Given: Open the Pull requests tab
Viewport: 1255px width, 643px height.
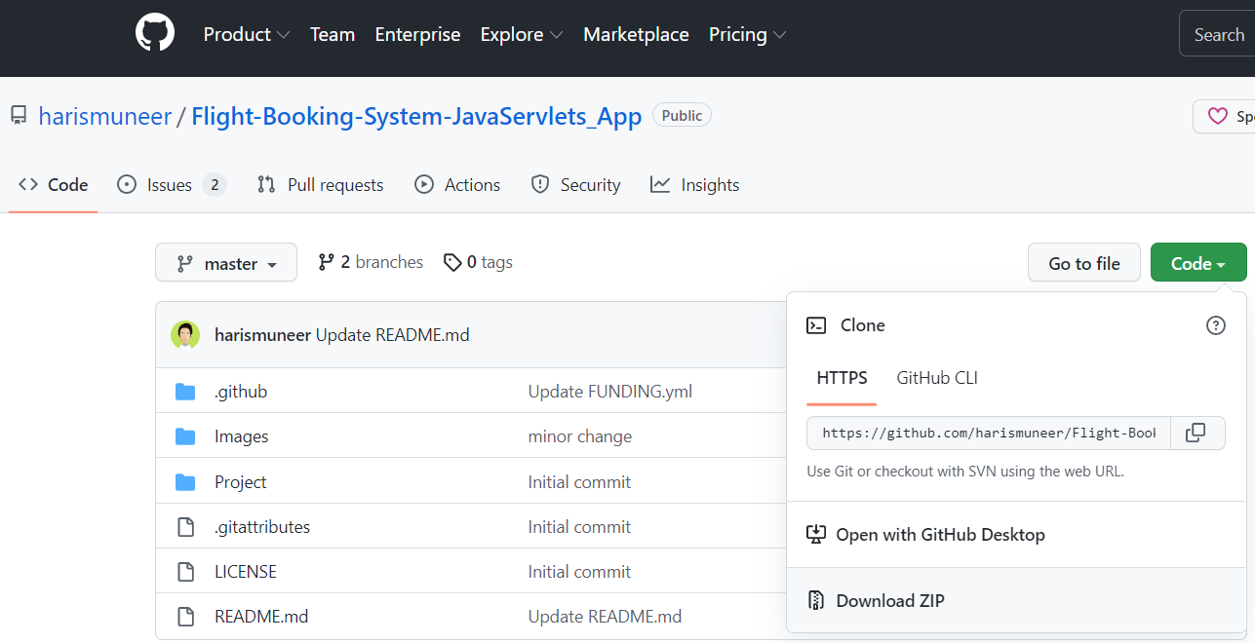Looking at the screenshot, I should coord(321,185).
